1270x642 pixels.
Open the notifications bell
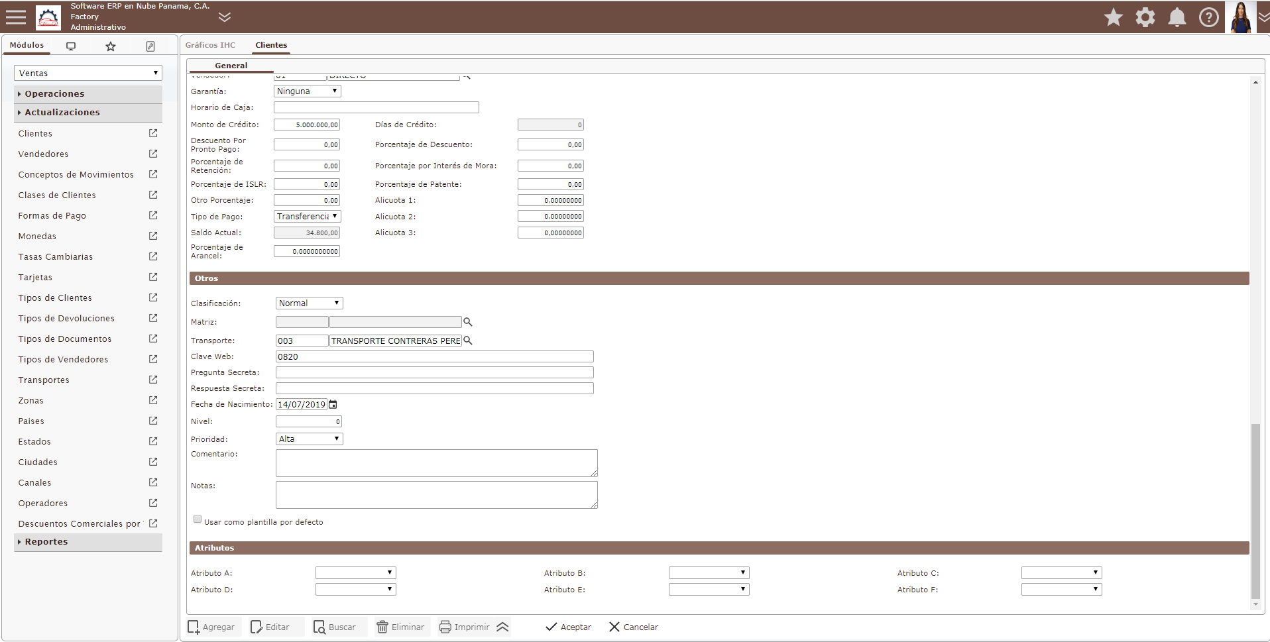(x=1177, y=17)
